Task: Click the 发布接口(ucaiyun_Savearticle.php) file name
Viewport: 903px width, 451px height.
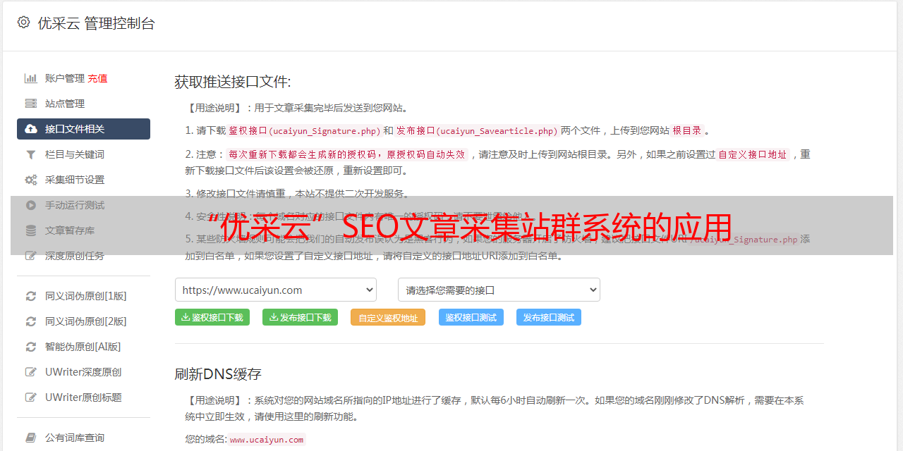Action: [x=477, y=130]
